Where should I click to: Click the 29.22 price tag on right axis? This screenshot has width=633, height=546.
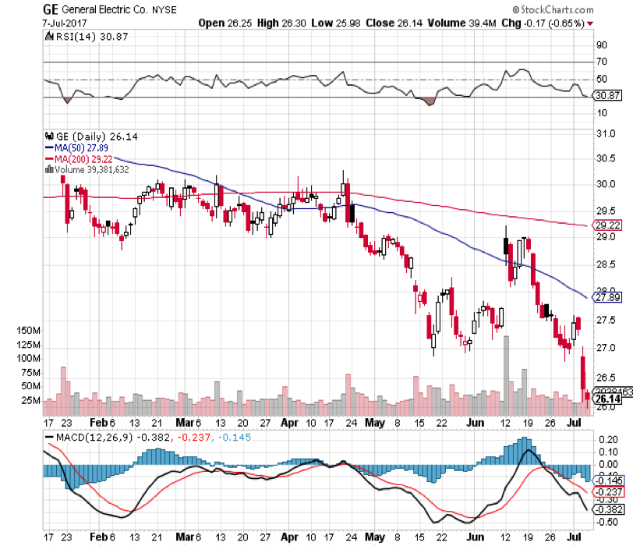(606, 225)
